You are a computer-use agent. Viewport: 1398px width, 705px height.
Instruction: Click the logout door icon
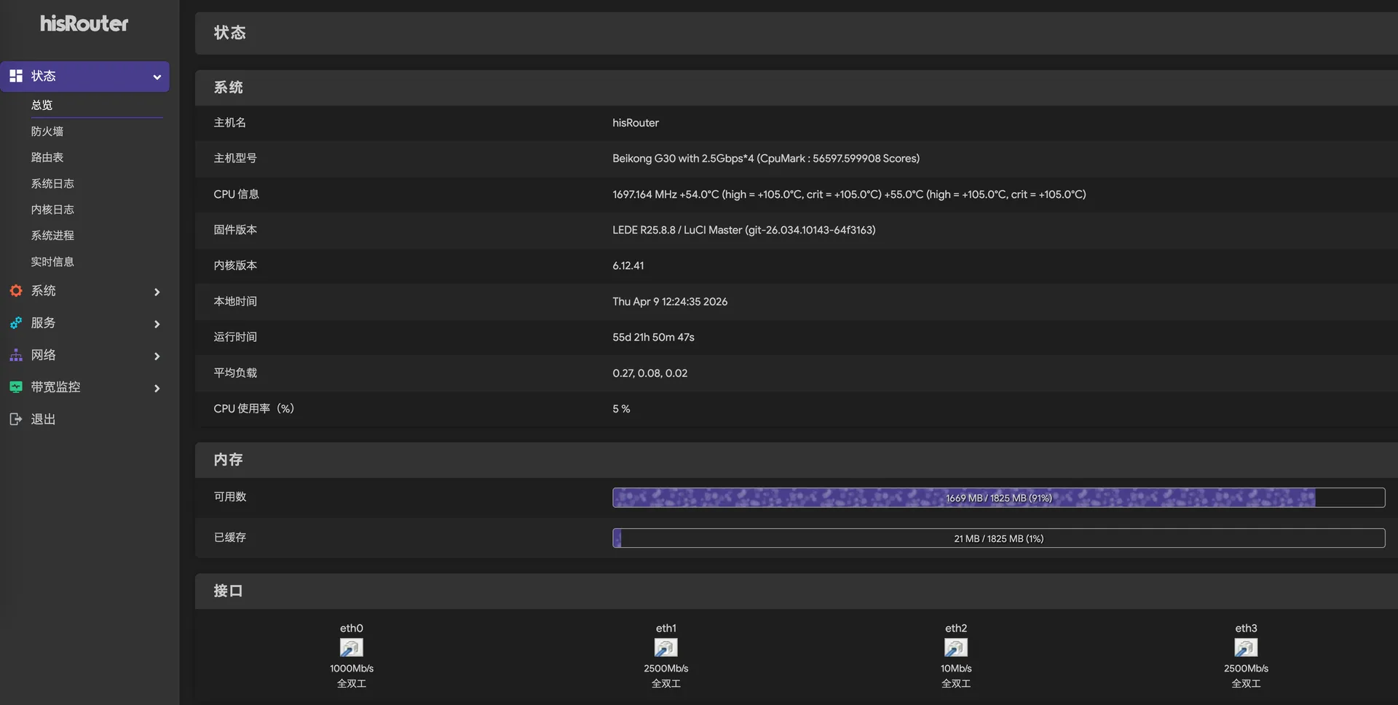click(x=15, y=419)
